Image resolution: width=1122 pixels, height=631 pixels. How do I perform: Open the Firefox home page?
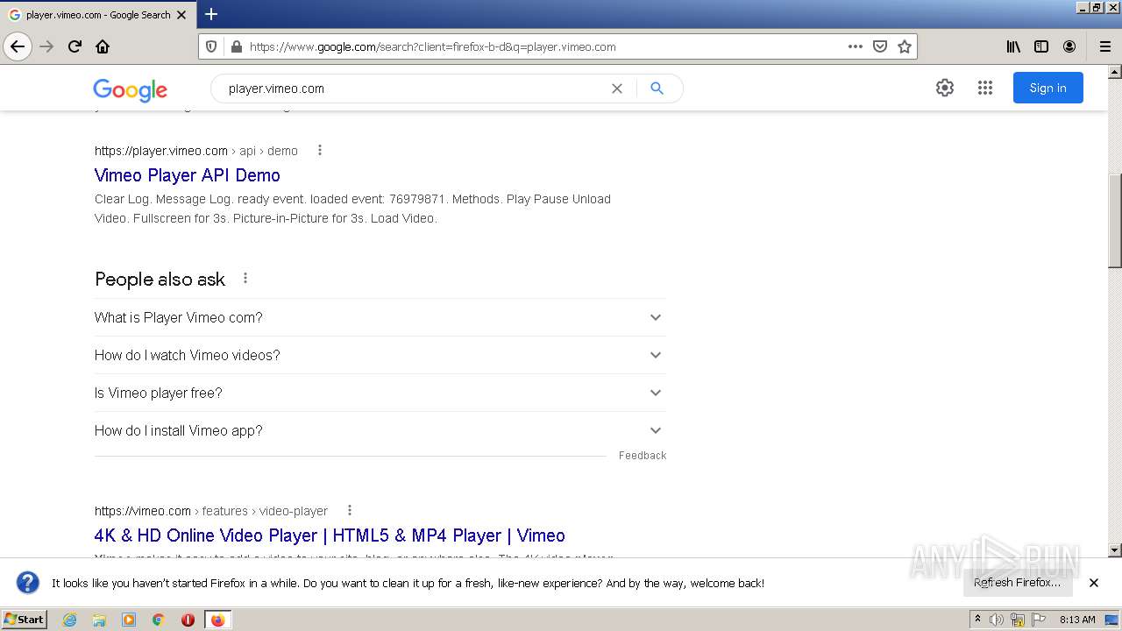(103, 46)
